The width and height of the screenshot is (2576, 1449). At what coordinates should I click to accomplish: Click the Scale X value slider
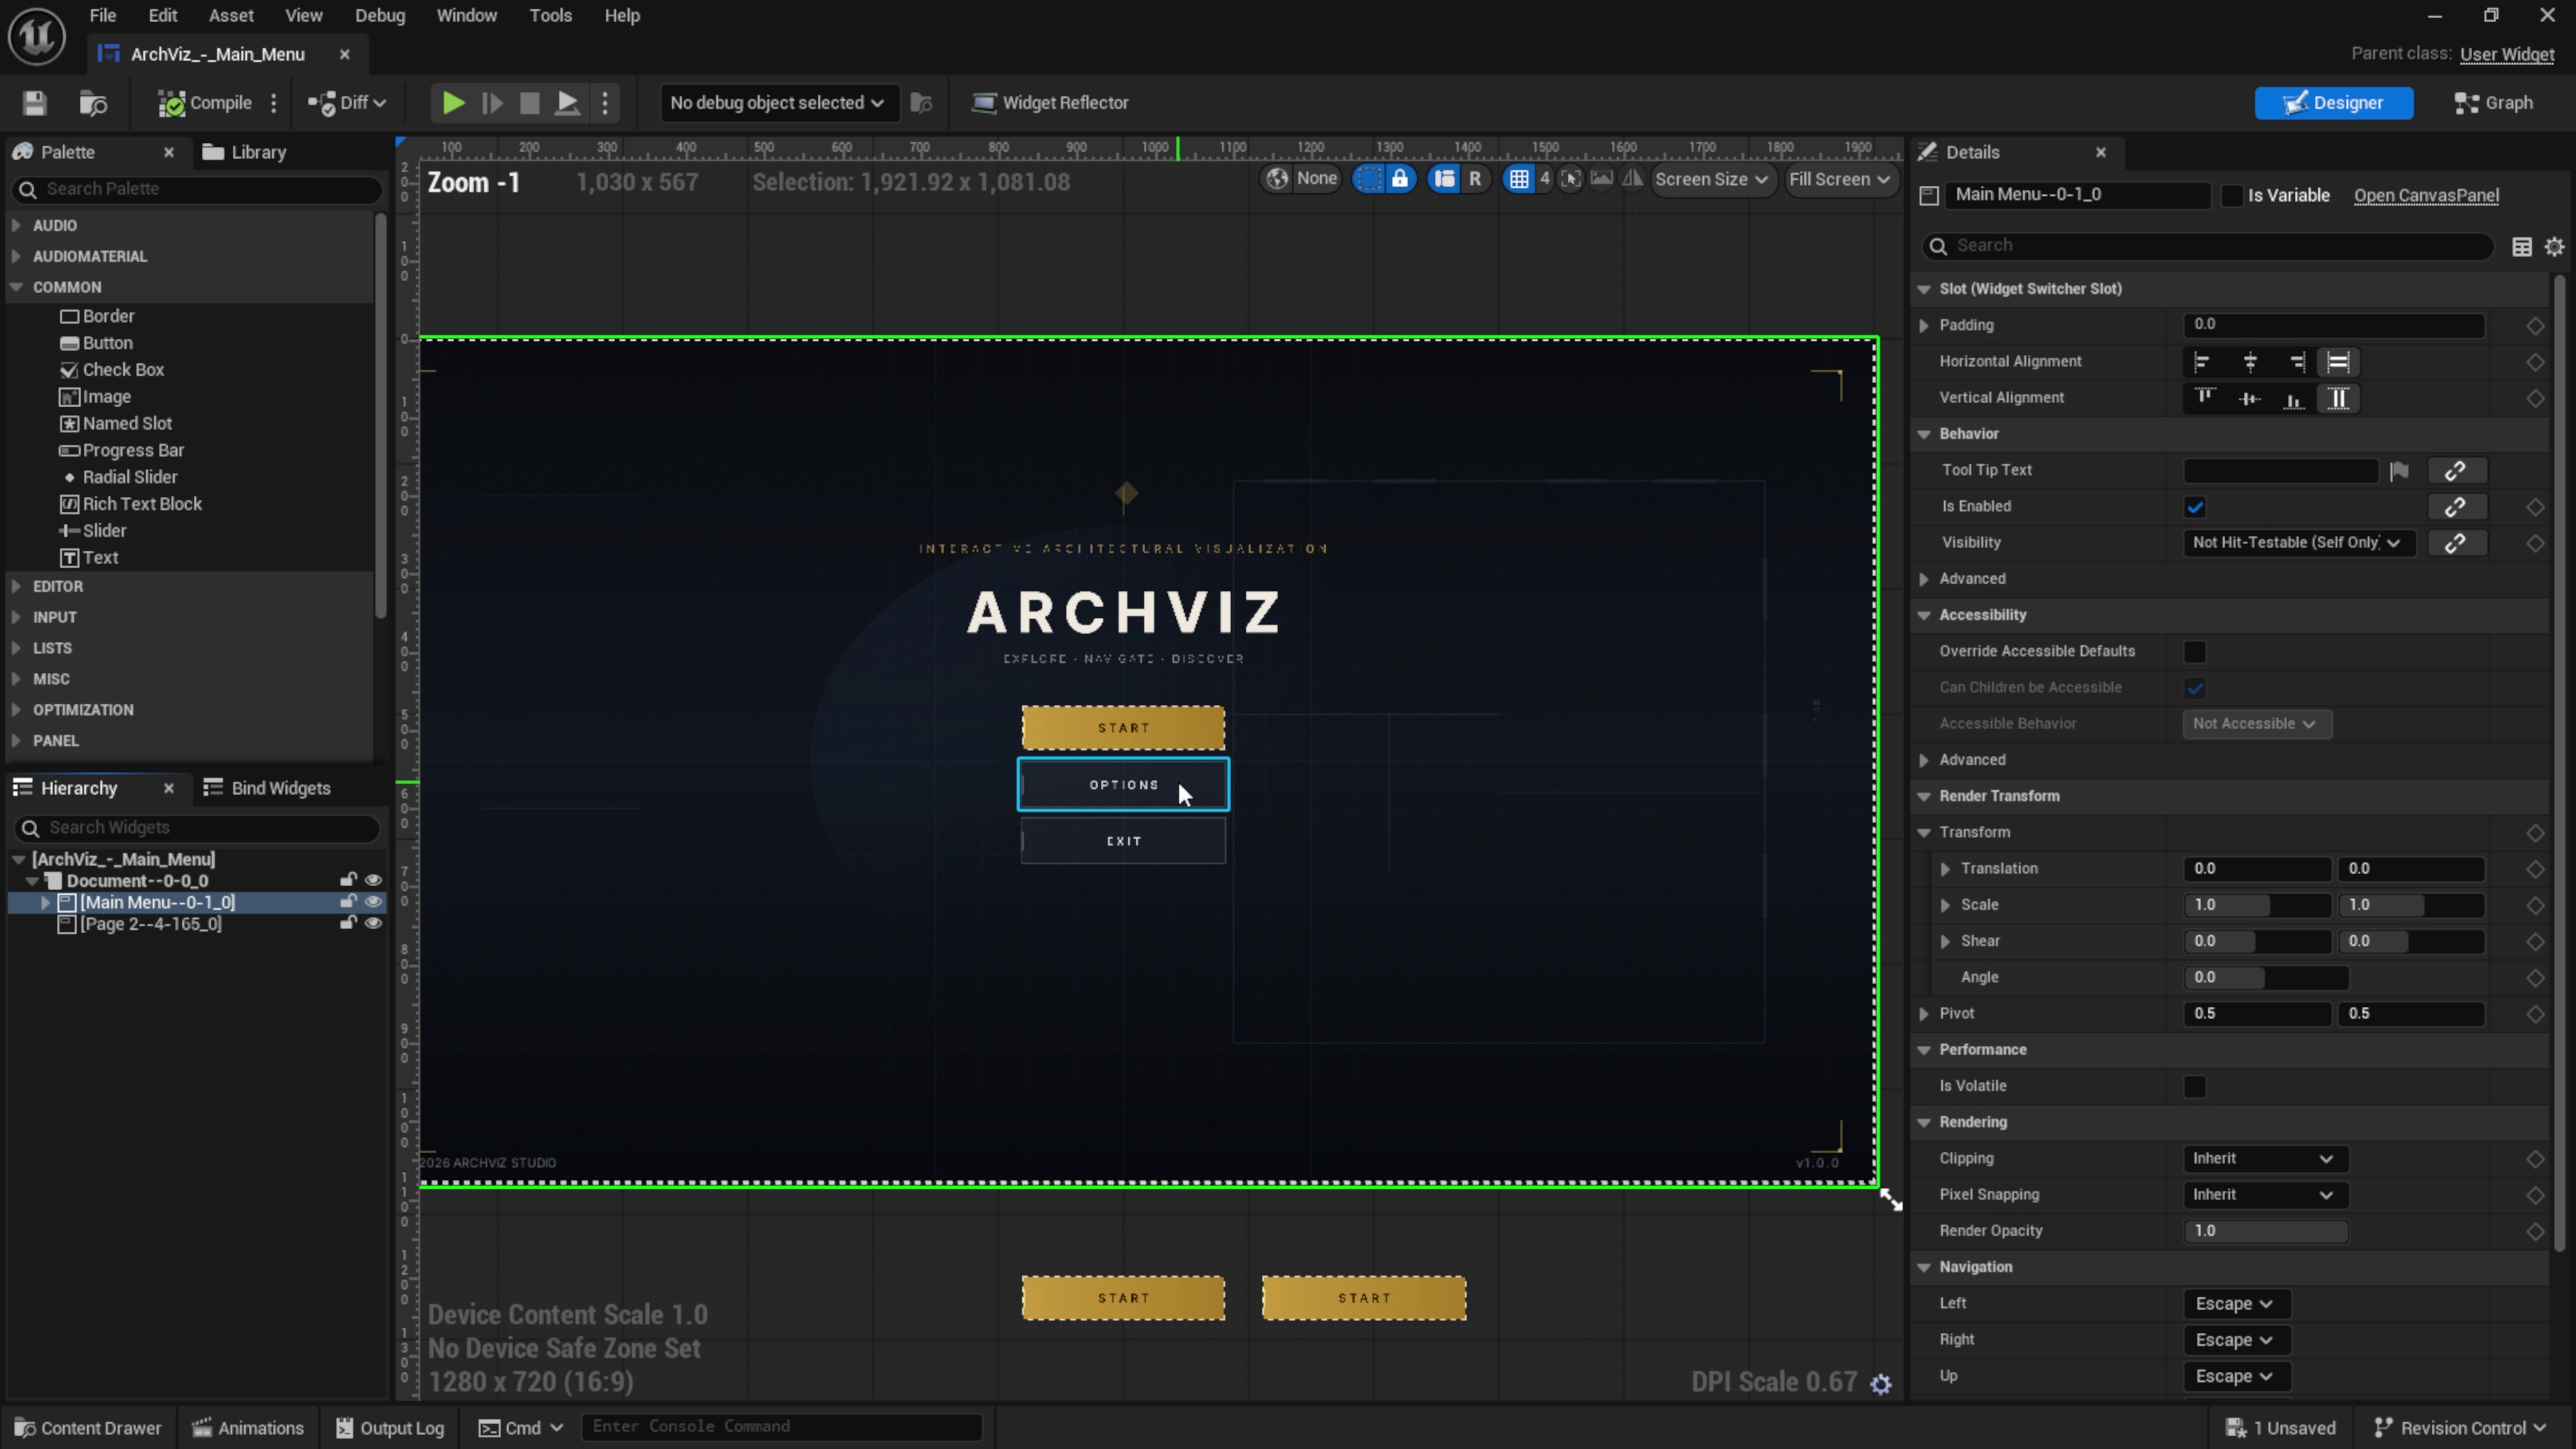click(x=2257, y=905)
